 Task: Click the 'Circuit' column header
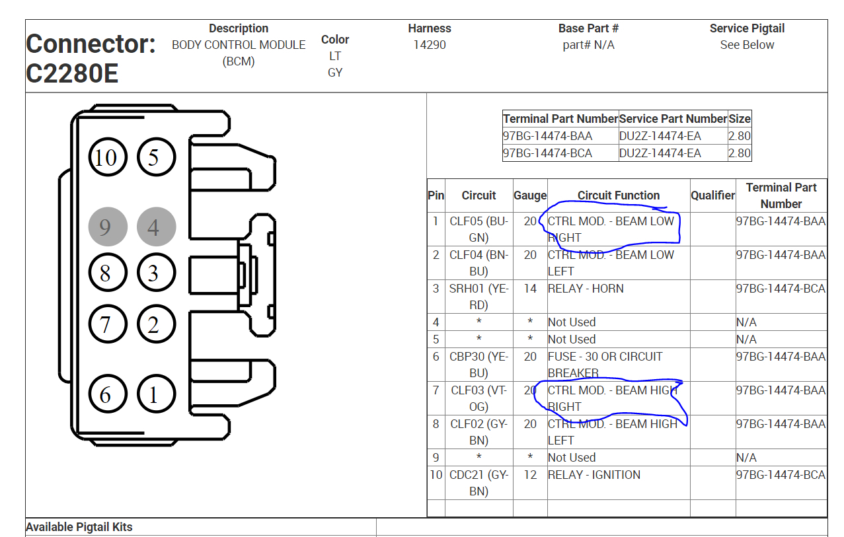(x=479, y=196)
